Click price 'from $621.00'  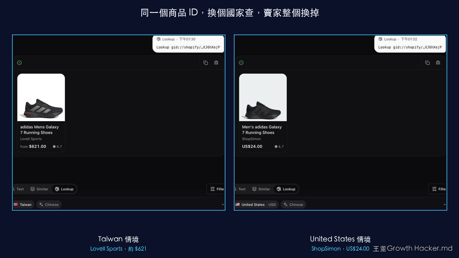pyautogui.click(x=33, y=146)
